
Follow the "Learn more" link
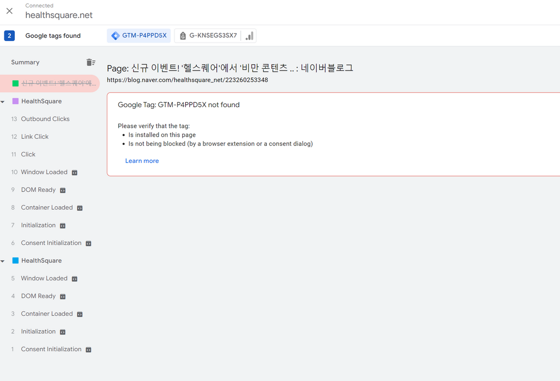pyautogui.click(x=142, y=161)
